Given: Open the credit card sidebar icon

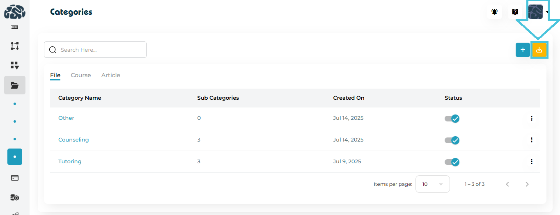Looking at the screenshot, I should click(15, 178).
